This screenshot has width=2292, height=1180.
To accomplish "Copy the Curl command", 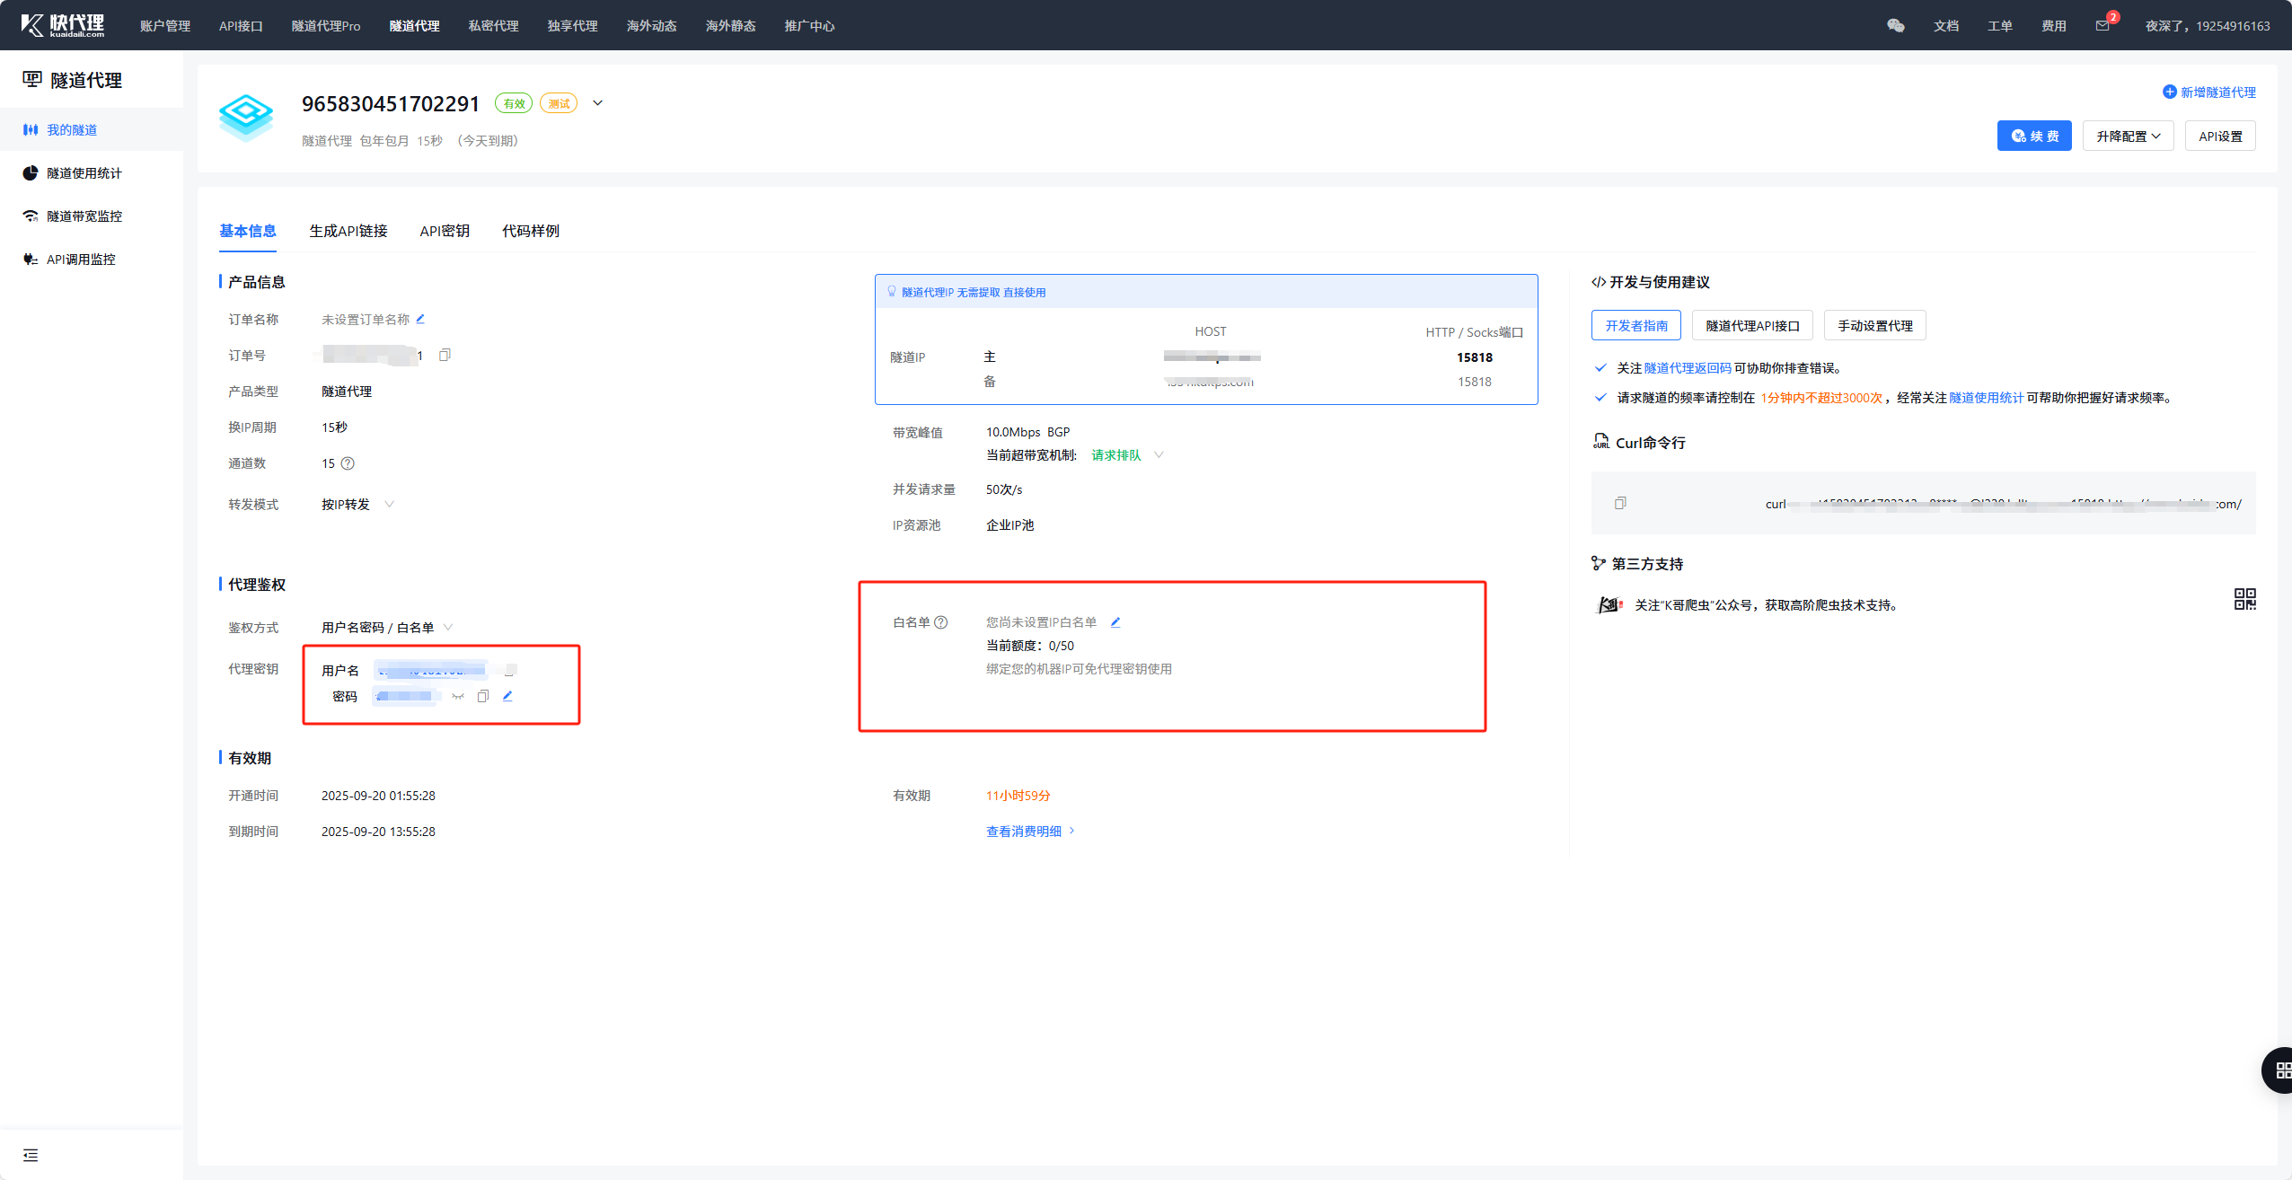I will [1620, 503].
